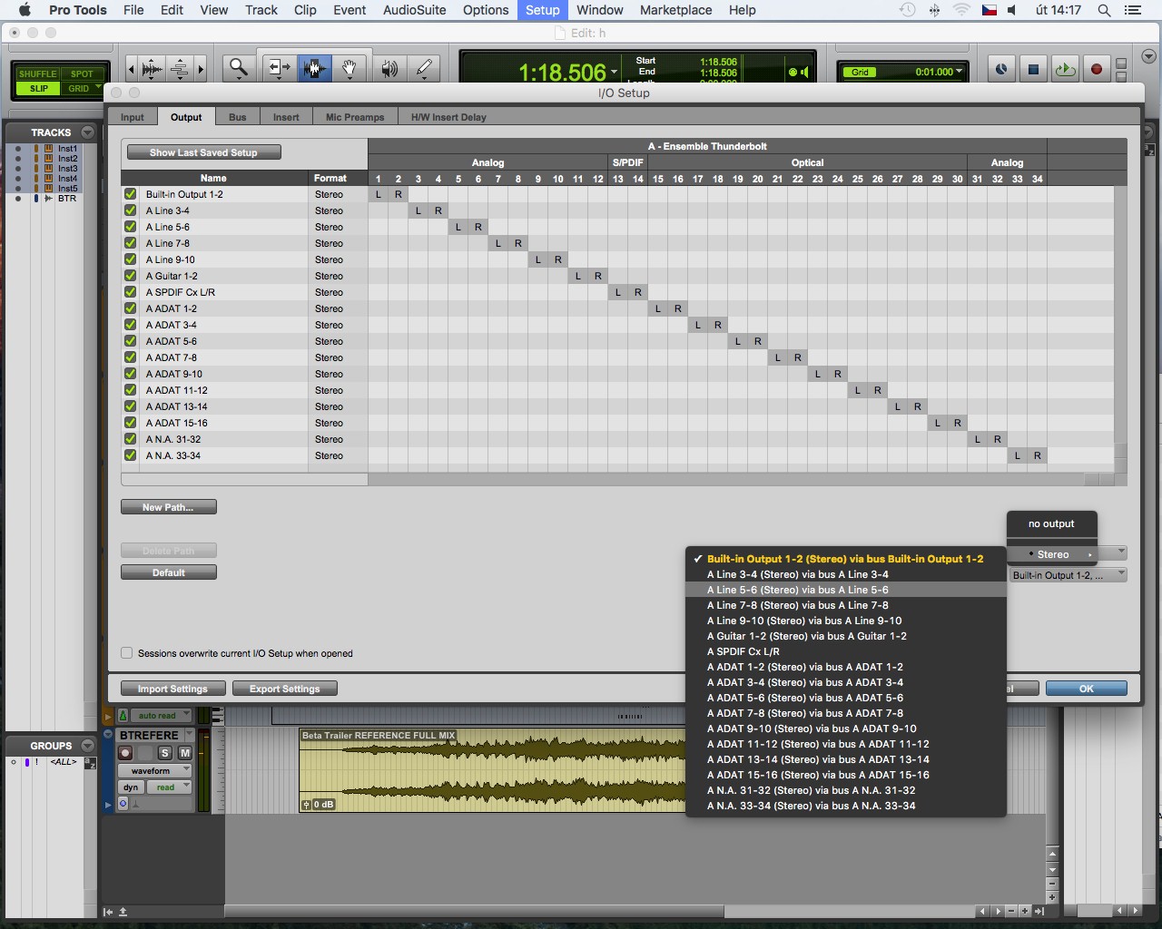Viewport: 1162px width, 929px height.
Task: Select the no output menu option
Action: (x=1051, y=523)
